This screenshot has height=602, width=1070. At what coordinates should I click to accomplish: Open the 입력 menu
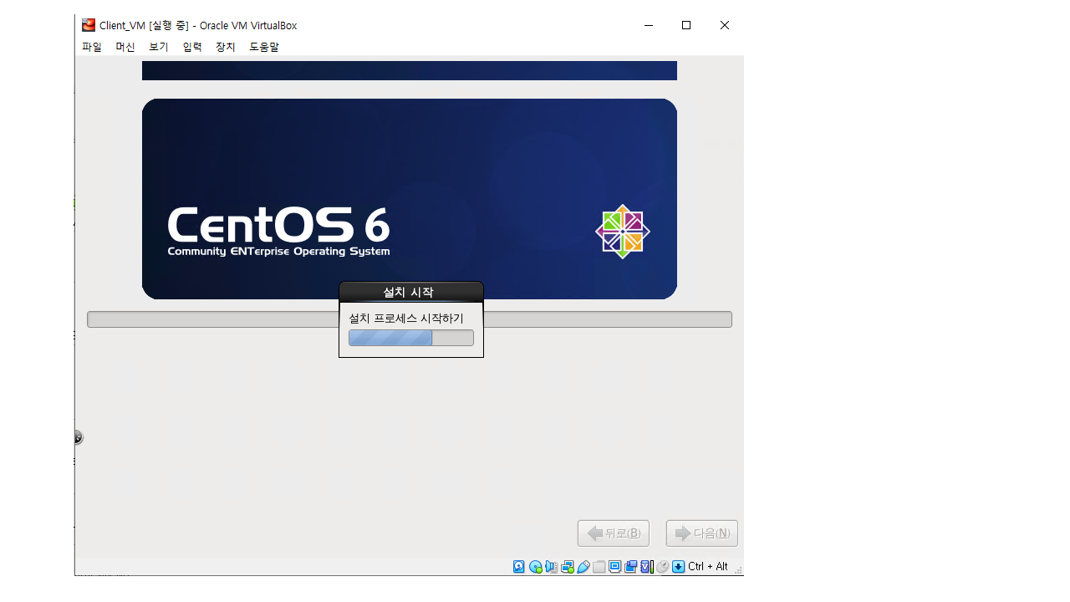click(x=192, y=48)
